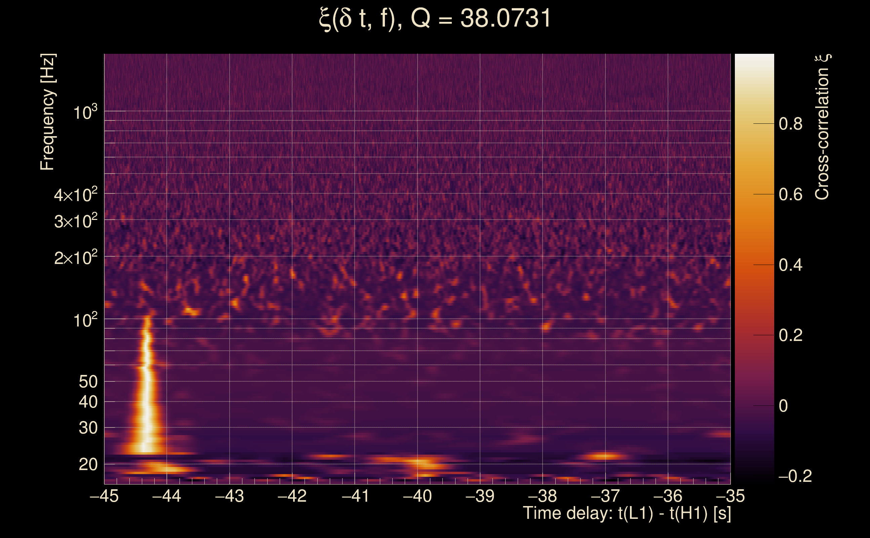This screenshot has width=870, height=538.
Task: Click the colorbar at the 0.6 orange level
Action: point(754,194)
